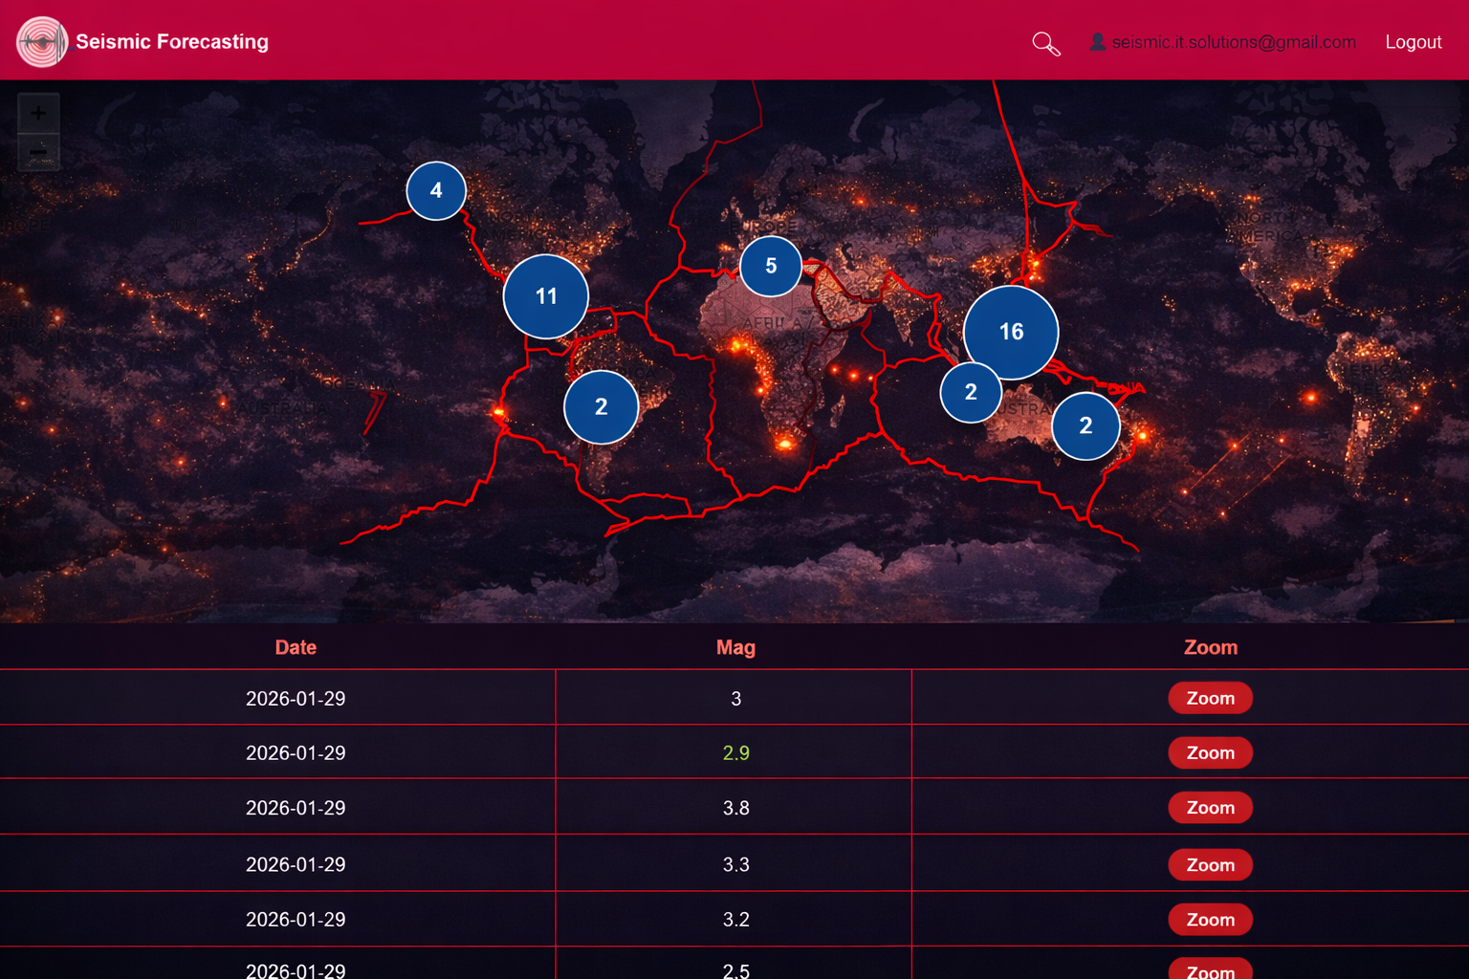Select the cluster of 2 near Southeast Asia

[x=971, y=392]
